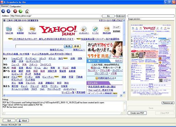Image resolution: width=176 pixels, height=127 pixels.
Task: Click the Yahoo page blue search button
Action: (68, 46)
